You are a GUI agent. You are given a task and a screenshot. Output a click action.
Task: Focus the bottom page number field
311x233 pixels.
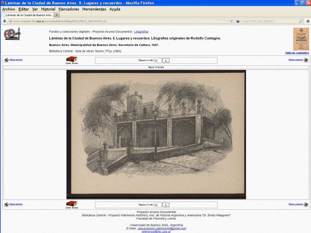[158, 205]
